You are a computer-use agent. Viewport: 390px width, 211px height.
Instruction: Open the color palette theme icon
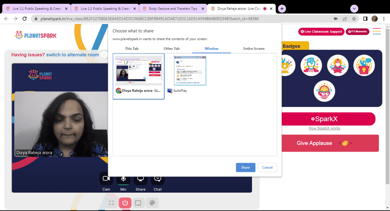pos(152,203)
